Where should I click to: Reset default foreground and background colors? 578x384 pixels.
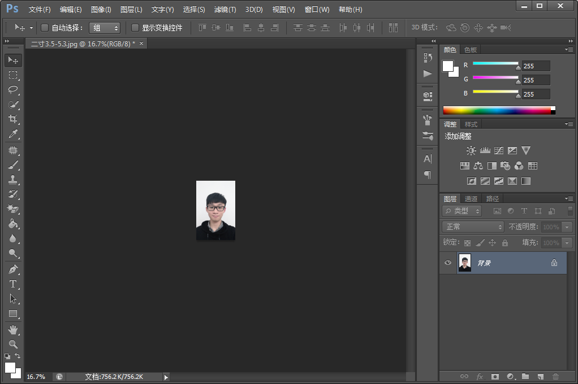[x=7, y=356]
